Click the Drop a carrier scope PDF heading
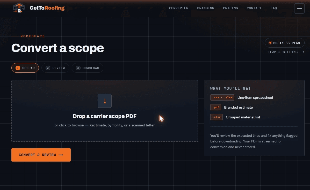Viewport: 310px width, 190px height. click(x=105, y=116)
